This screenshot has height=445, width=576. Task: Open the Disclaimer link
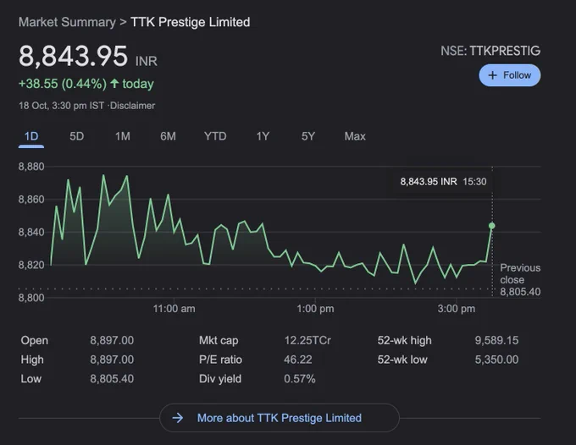132,106
